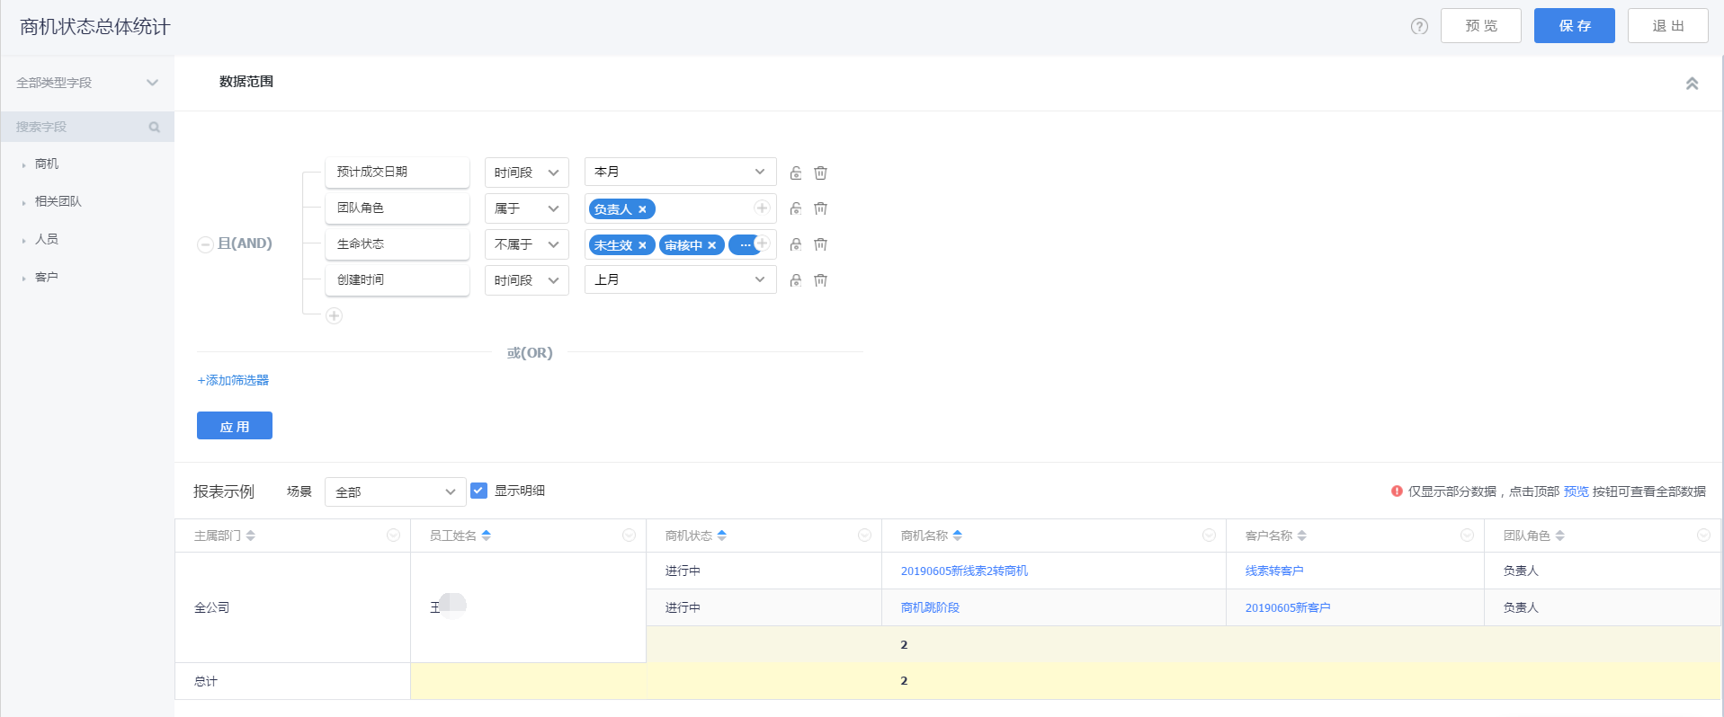Image resolution: width=1724 pixels, height=717 pixels.
Task: Open the 本月 value dropdown
Action: pos(680,172)
